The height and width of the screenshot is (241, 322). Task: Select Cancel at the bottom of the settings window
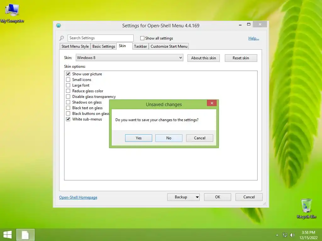pos(249,197)
